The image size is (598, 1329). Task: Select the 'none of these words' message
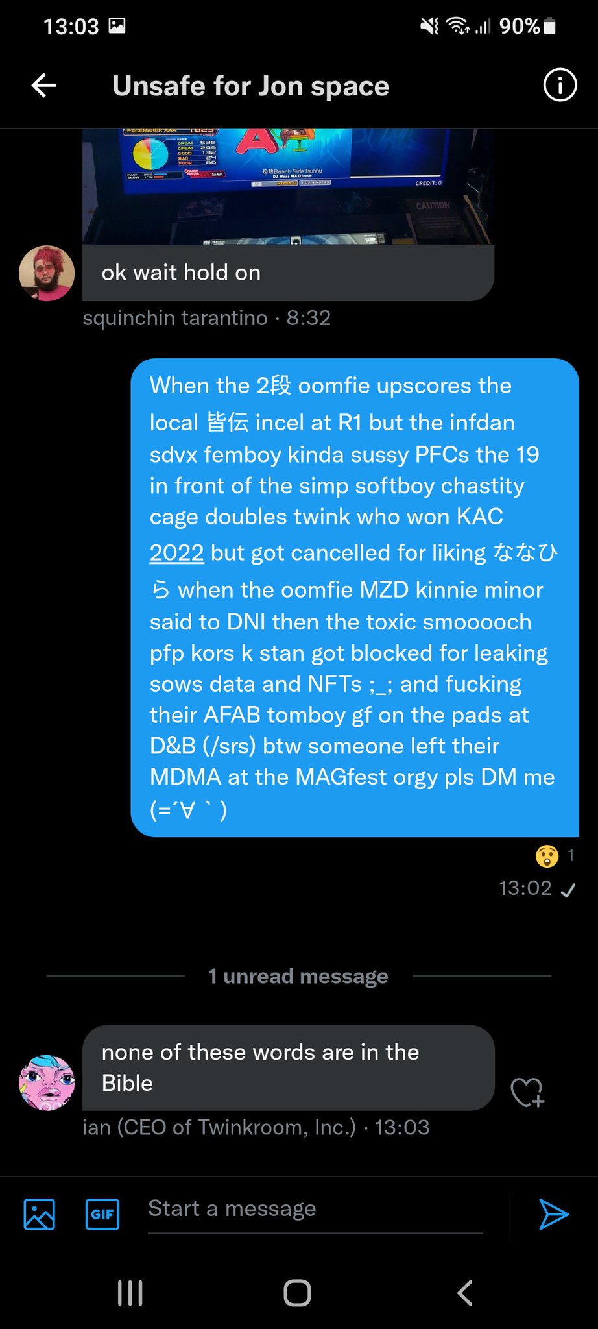pyautogui.click(x=289, y=1067)
